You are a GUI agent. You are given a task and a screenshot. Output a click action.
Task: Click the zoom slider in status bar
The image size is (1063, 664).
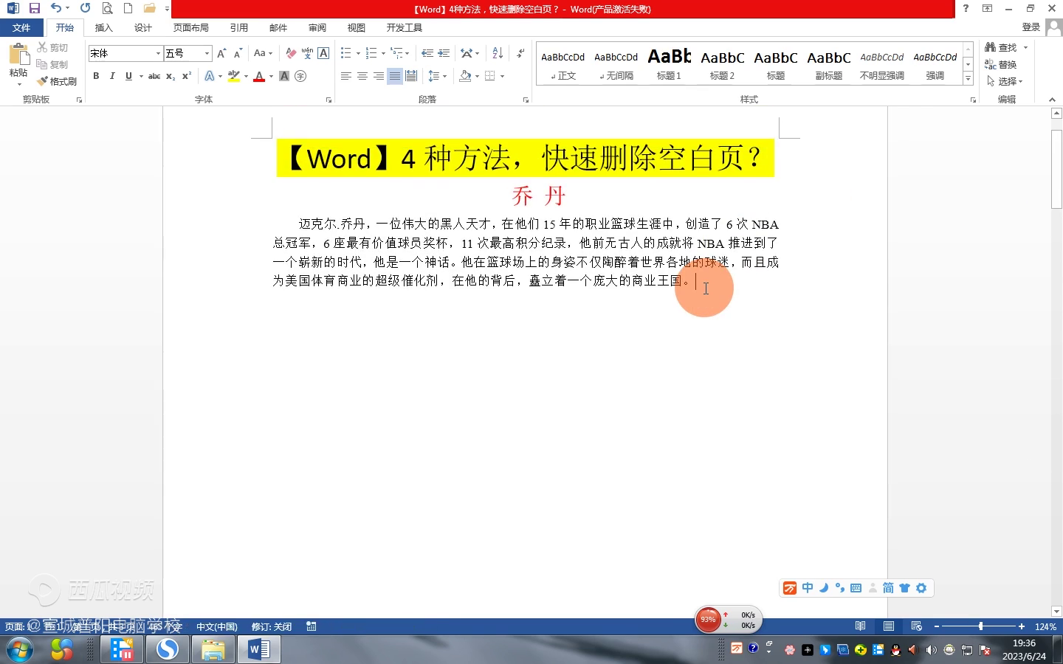(980, 626)
